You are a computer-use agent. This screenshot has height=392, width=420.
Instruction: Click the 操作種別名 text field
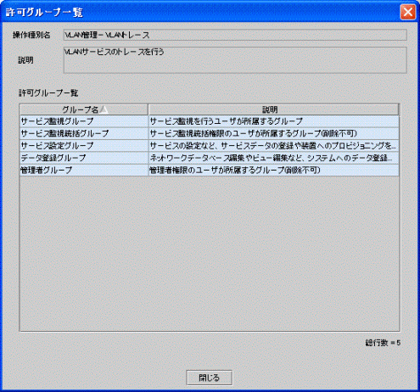click(x=235, y=35)
